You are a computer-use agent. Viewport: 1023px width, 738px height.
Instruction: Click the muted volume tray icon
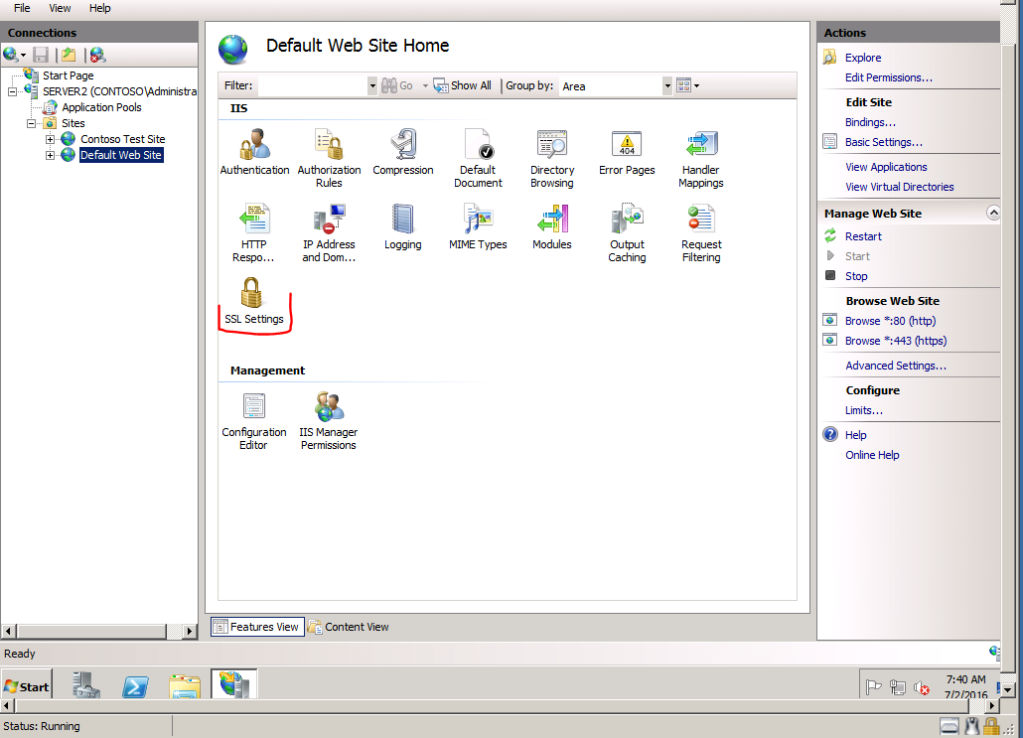point(922,687)
